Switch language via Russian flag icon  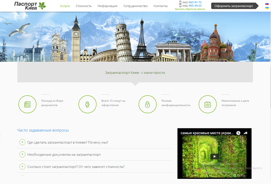coord(267,4)
